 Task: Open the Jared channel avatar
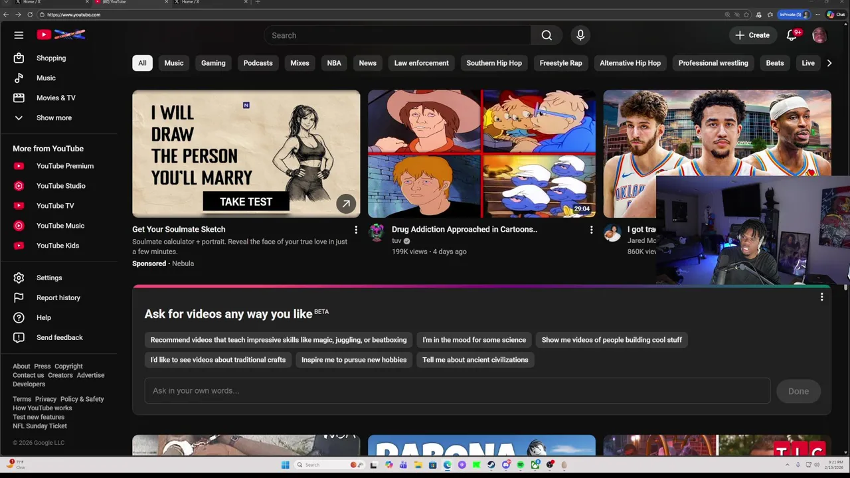[x=612, y=232]
